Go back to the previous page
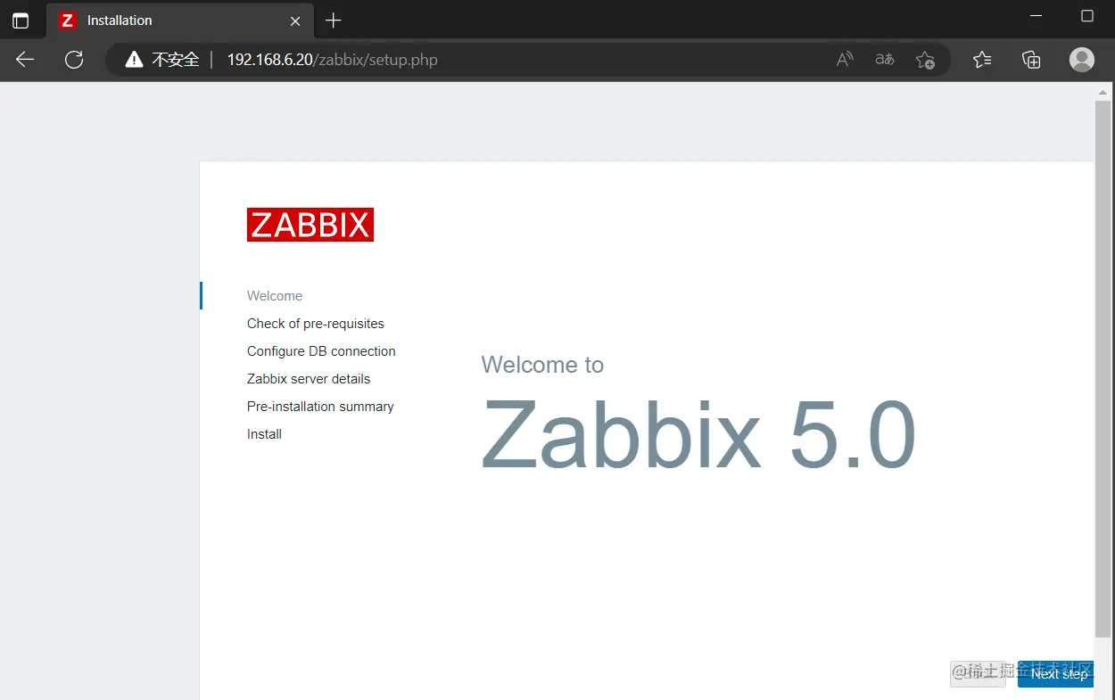 (25, 60)
